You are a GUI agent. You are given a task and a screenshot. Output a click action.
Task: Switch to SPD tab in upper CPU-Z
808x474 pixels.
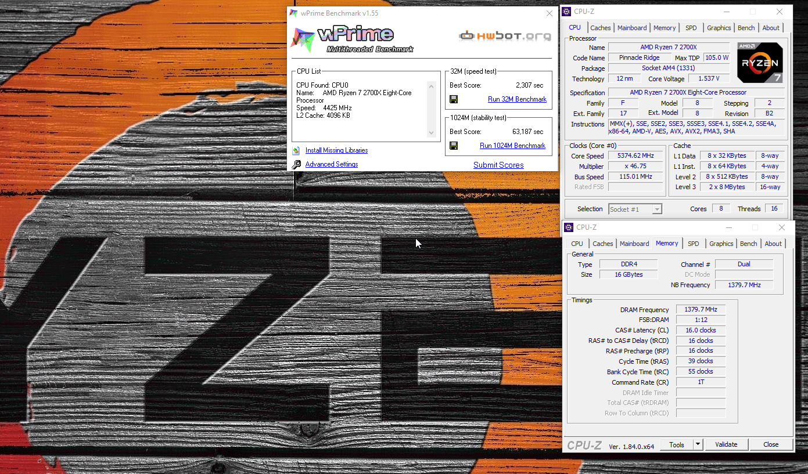click(691, 28)
